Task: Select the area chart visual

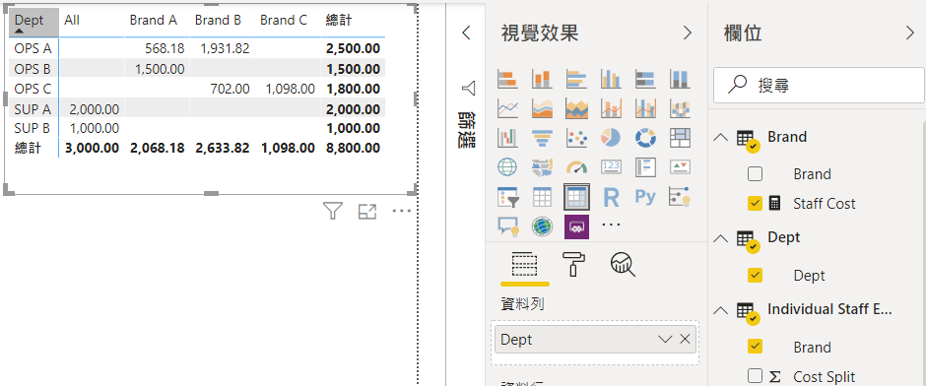Action: pyautogui.click(x=542, y=108)
